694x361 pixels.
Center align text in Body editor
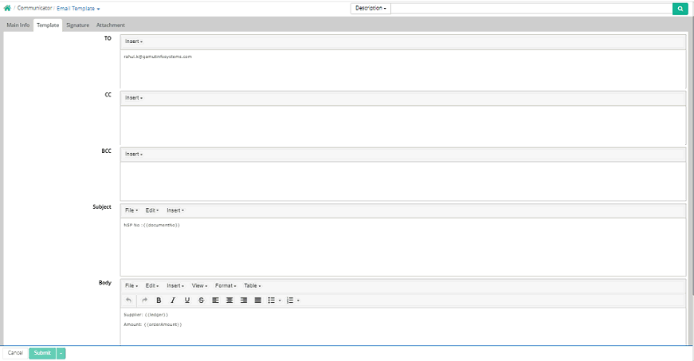pyautogui.click(x=229, y=300)
